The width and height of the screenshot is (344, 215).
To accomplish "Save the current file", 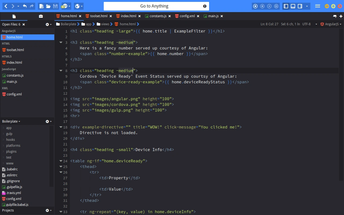I will (x=55, y=6).
